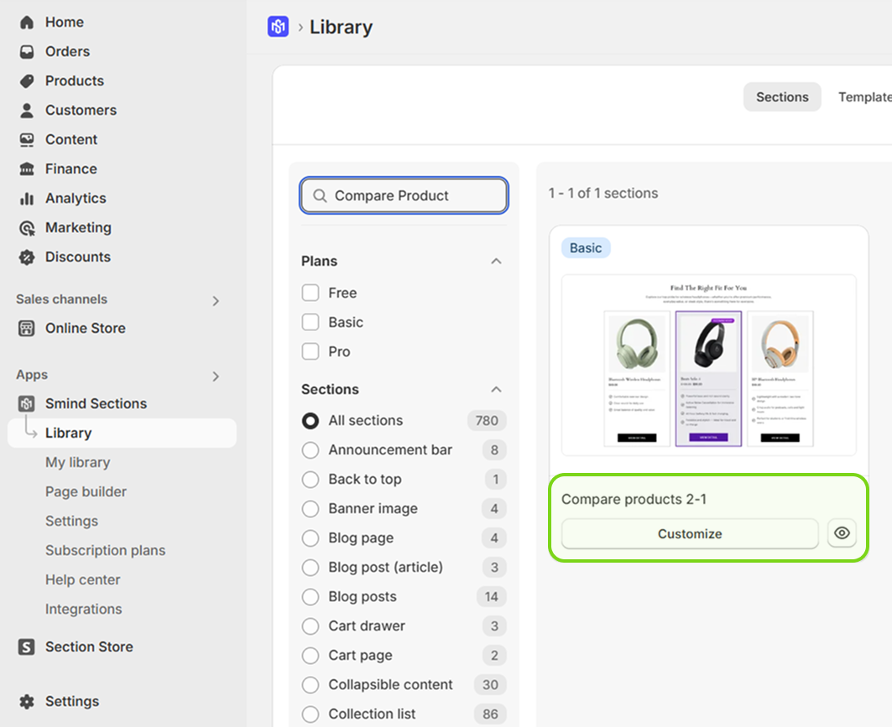Switch to the Sections tab
The height and width of the screenshot is (727, 892).
781,97
